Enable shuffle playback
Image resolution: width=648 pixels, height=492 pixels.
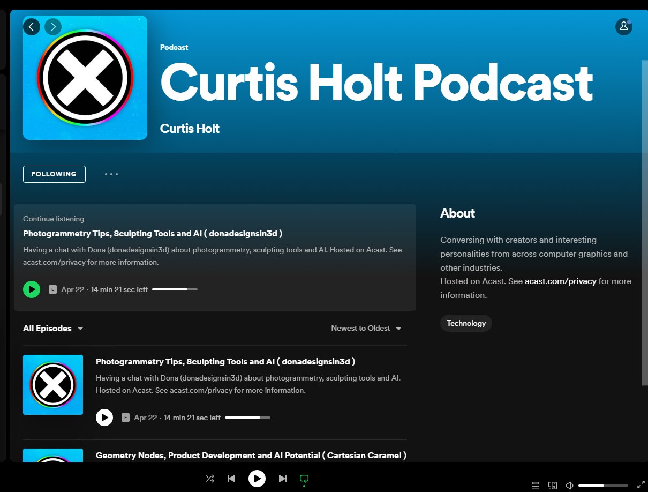(x=209, y=479)
